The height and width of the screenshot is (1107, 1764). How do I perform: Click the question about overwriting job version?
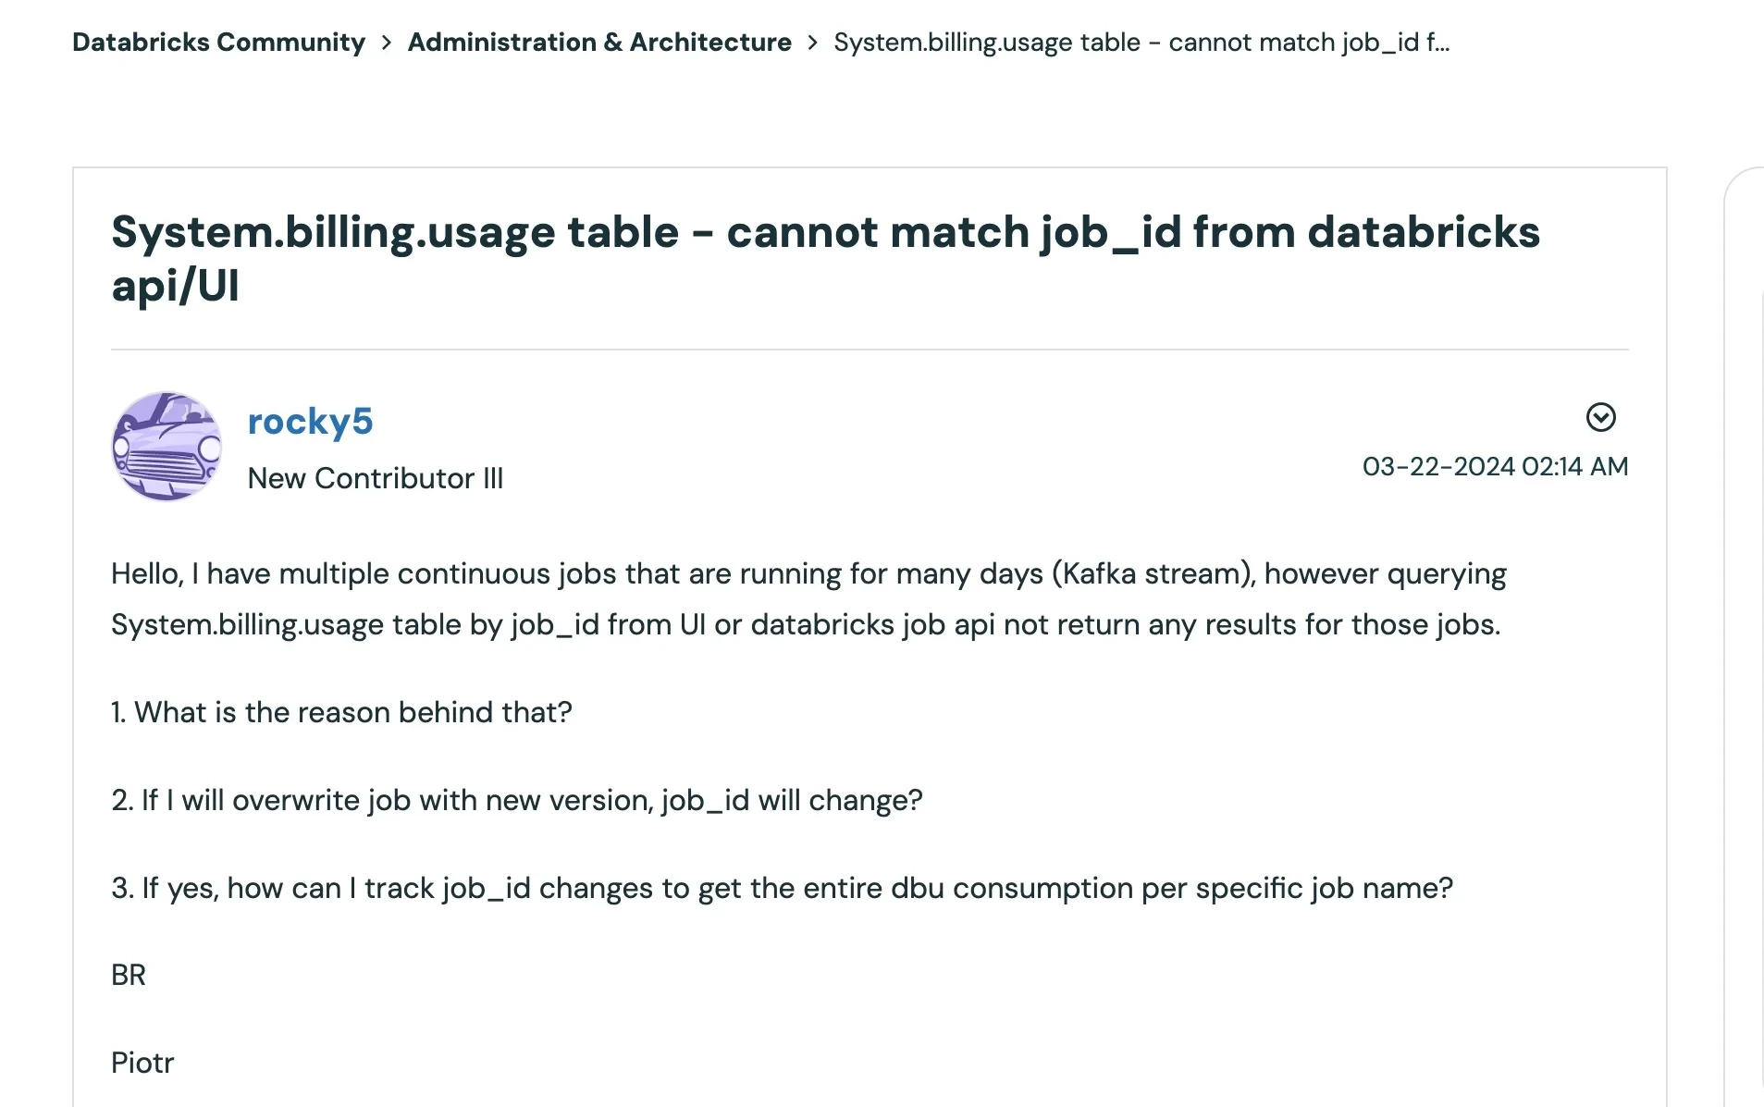coord(517,800)
